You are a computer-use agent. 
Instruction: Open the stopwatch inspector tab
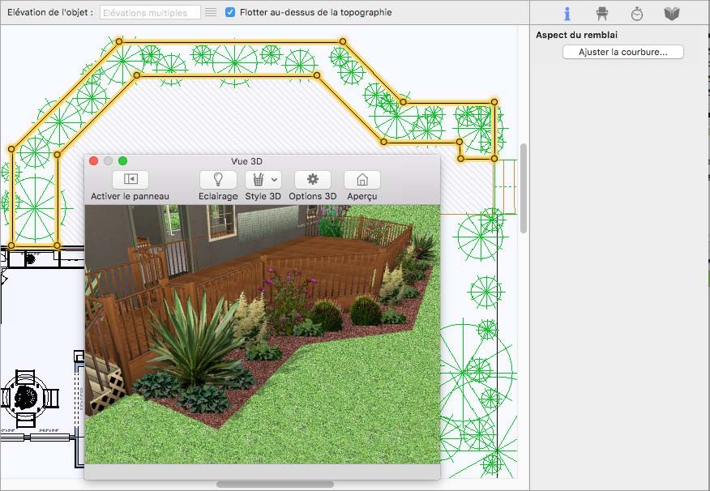click(x=637, y=14)
